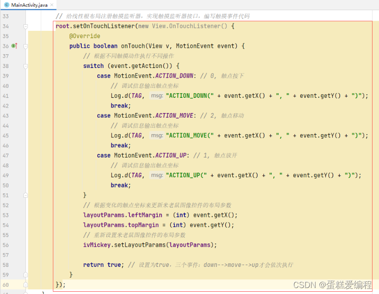The width and height of the screenshot is (379, 294).
Task: Click 'ACTION_UP' constant in the case on line 47
Action: tap(171, 155)
